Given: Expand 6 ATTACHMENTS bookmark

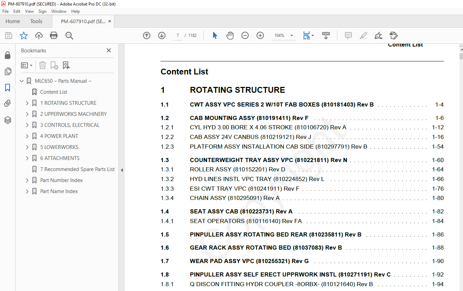Looking at the screenshot, I should [27, 158].
